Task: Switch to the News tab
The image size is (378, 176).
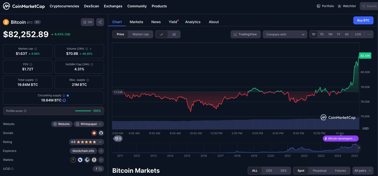Action: point(156,22)
